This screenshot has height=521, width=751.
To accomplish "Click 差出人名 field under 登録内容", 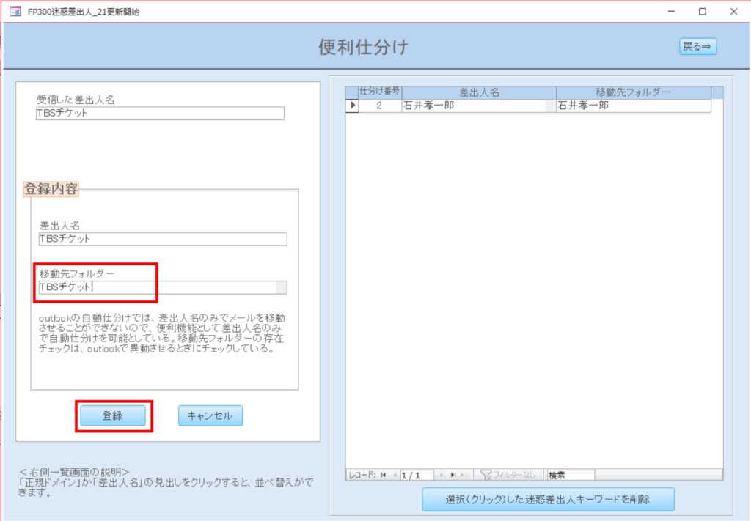I will coord(163,239).
